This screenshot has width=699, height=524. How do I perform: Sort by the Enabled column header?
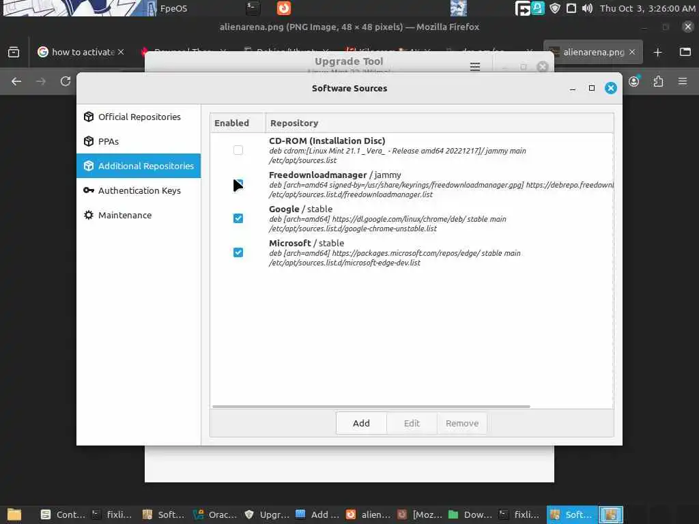tap(238, 123)
